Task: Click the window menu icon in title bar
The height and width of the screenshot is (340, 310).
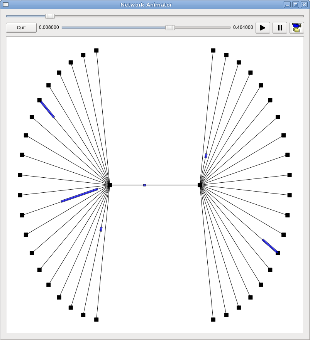Action: coord(6,5)
